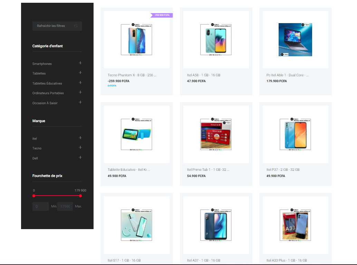Expand the Smartphones category filter
Viewport: 357px width, 265px height.
(x=80, y=63)
